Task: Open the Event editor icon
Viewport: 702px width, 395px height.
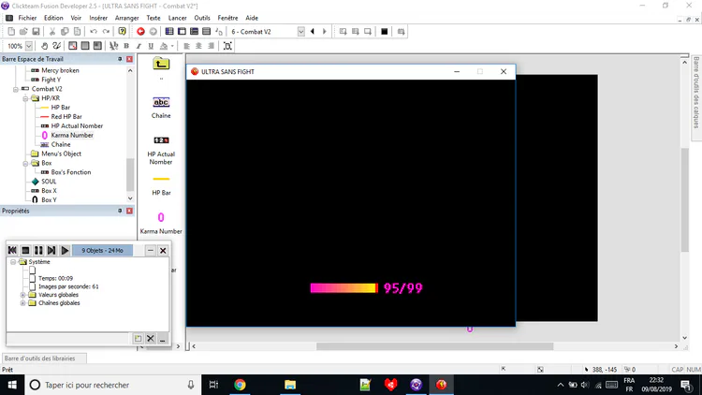Action: pyautogui.click(x=194, y=31)
